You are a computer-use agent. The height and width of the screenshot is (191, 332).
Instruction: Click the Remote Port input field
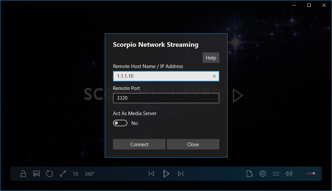tap(166, 98)
